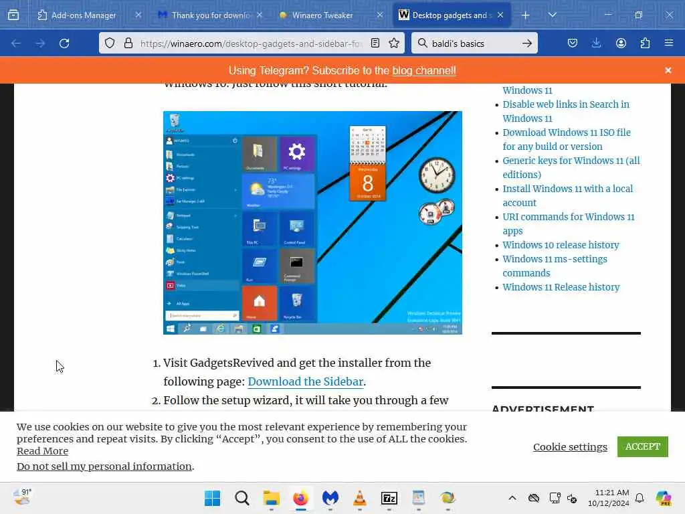Reload the current page
Screen dimensions: 685x514
pyautogui.click(x=64, y=43)
